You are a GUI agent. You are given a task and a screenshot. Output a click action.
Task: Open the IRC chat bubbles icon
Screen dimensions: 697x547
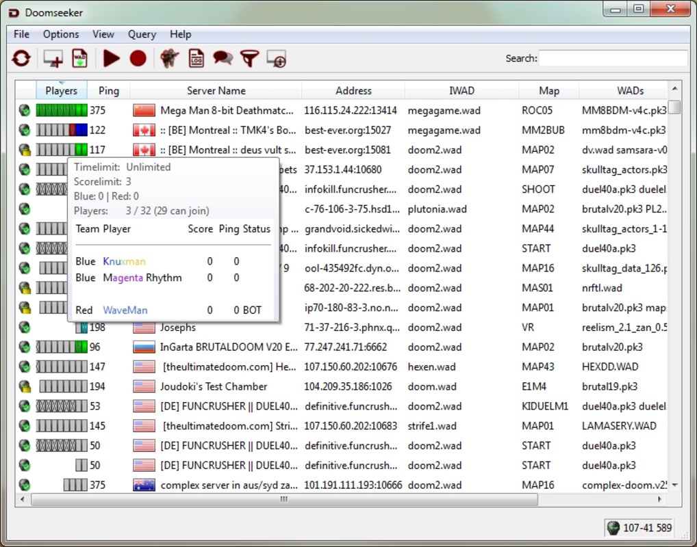pos(223,58)
